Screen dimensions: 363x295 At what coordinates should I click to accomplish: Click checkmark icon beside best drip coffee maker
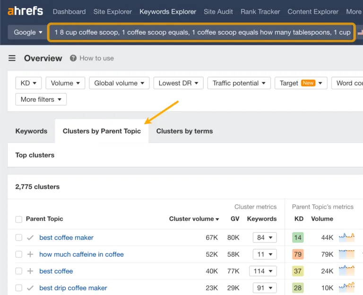pyautogui.click(x=30, y=288)
